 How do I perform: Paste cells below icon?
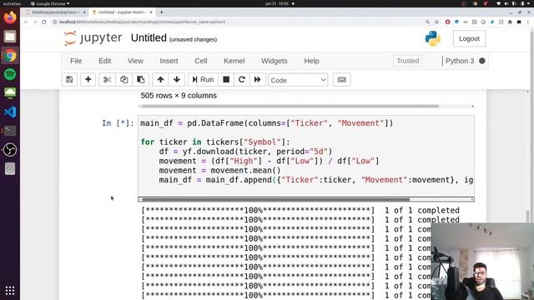point(141,80)
